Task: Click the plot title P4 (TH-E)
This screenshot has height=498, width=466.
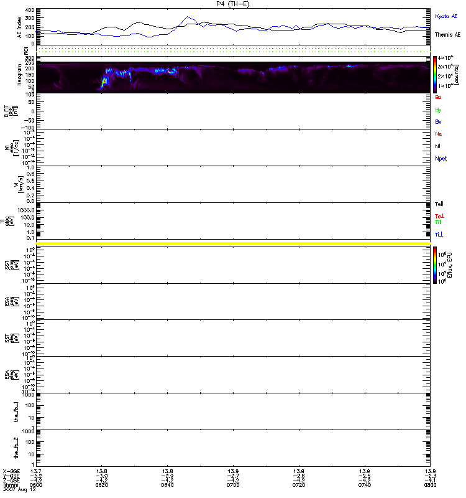Action: (x=232, y=4)
